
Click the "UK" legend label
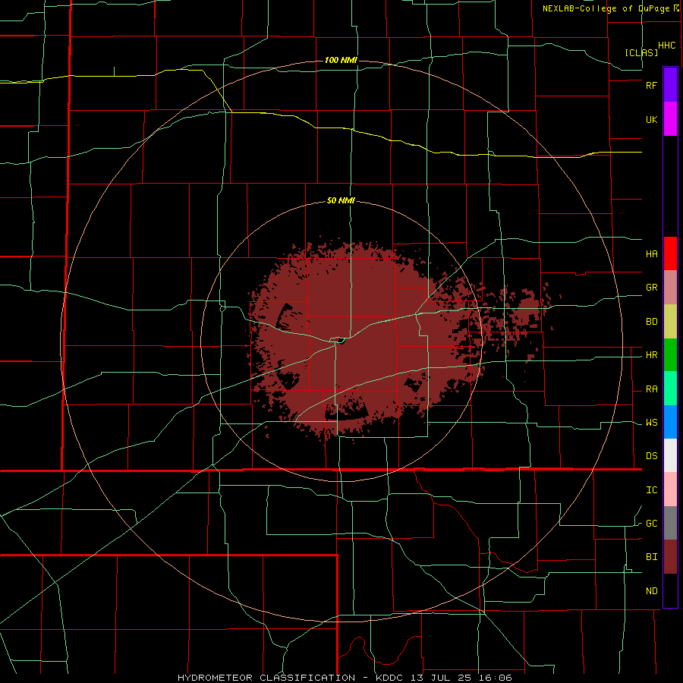point(651,119)
